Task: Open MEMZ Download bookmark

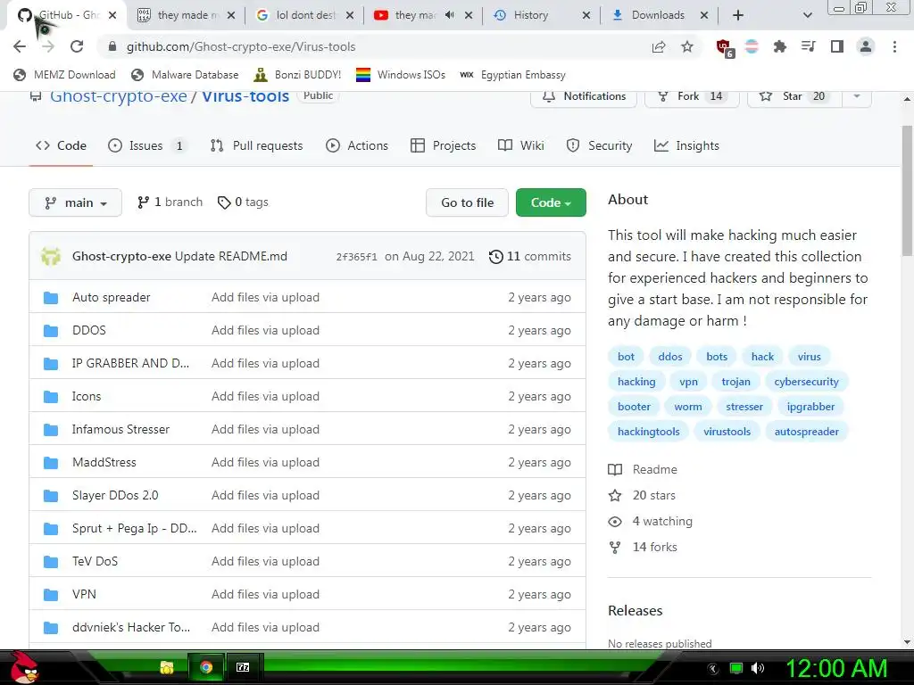Action: [64, 75]
